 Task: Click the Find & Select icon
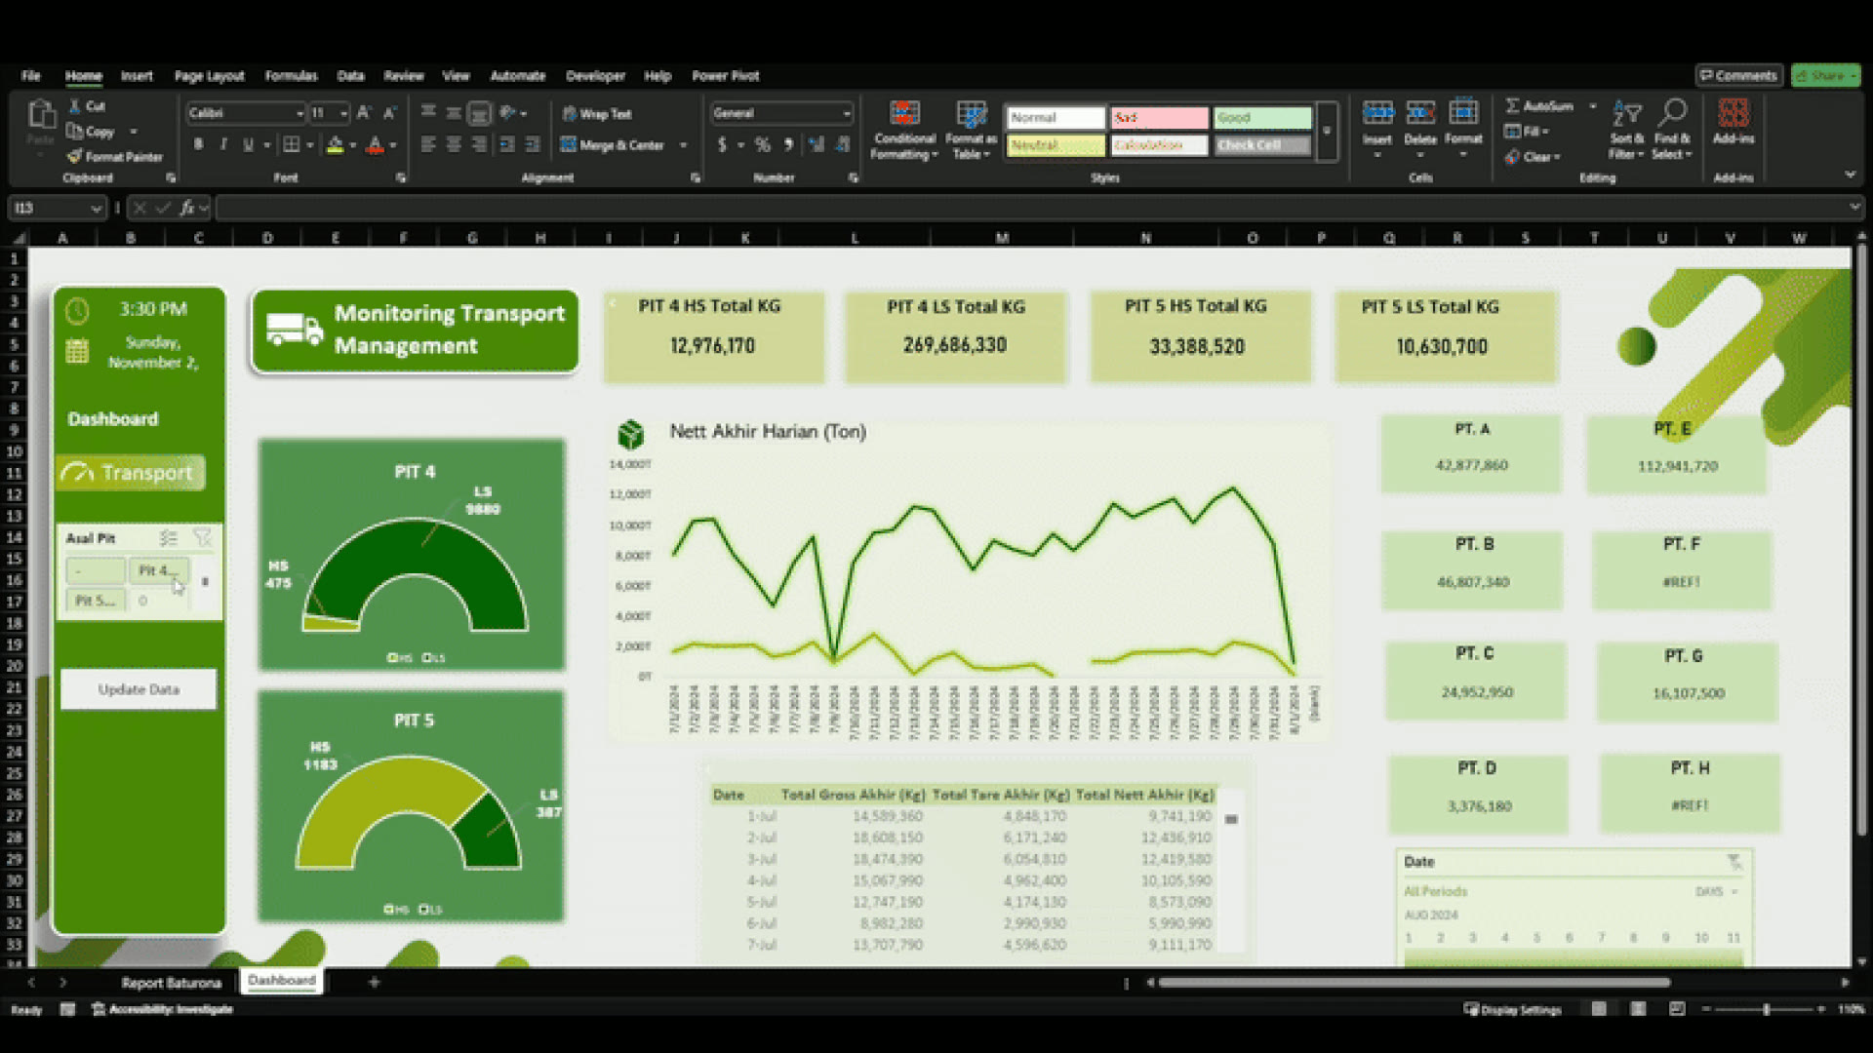(1672, 112)
